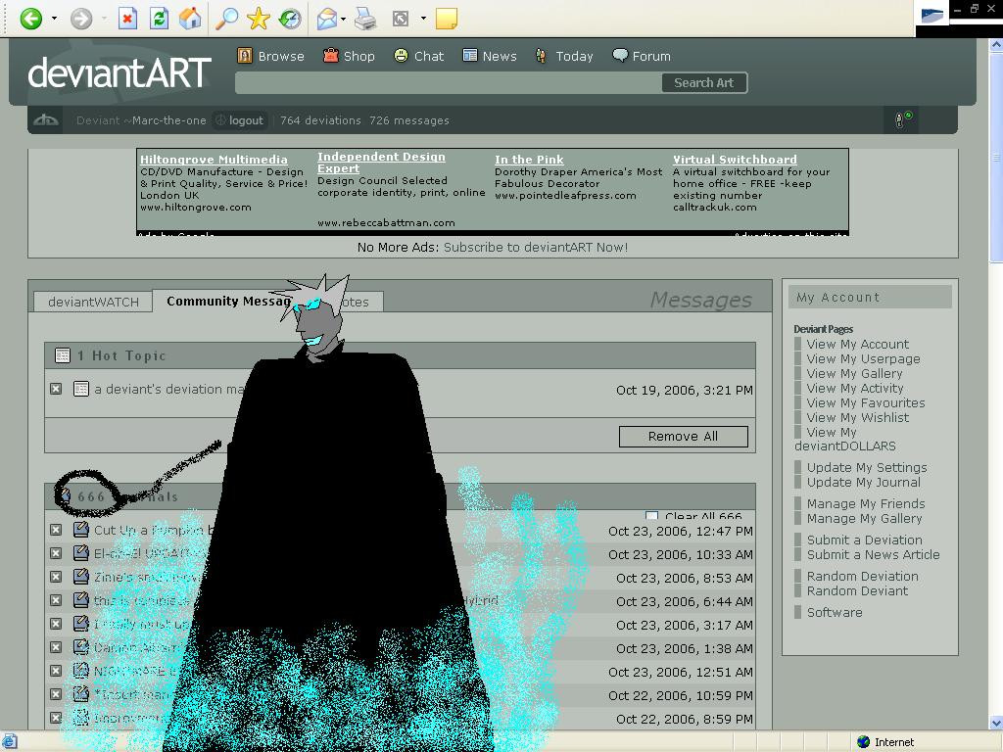This screenshot has height=752, width=1003.
Task: Print the page with the printer icon
Action: click(x=365, y=19)
